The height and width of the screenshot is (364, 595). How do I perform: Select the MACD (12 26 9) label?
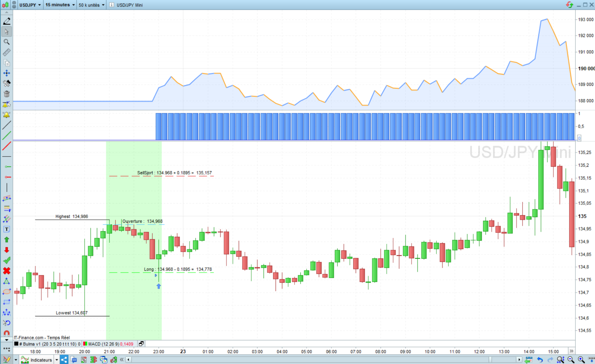coord(103,344)
